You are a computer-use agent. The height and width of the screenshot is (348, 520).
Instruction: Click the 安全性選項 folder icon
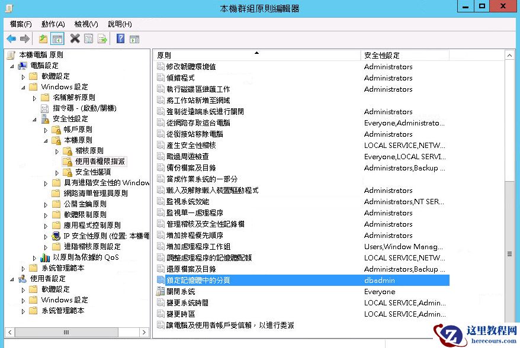tap(68, 172)
